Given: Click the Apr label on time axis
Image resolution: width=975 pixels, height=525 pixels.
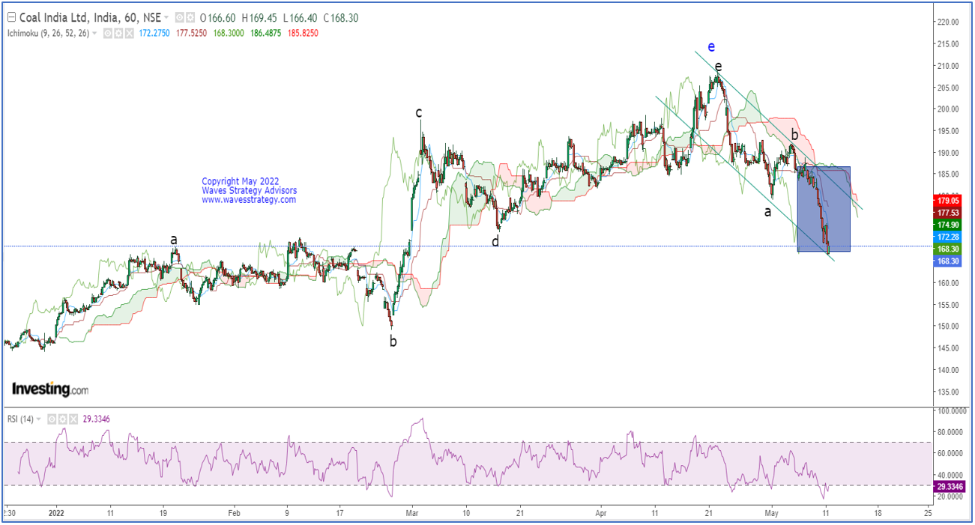Looking at the screenshot, I should coord(602,514).
